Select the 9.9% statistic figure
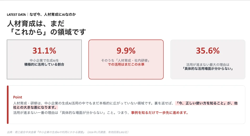The height and width of the screenshot is (136, 250). pos(126,51)
